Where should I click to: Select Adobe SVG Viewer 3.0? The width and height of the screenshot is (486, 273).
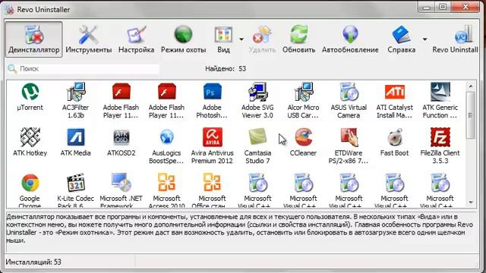(x=257, y=101)
